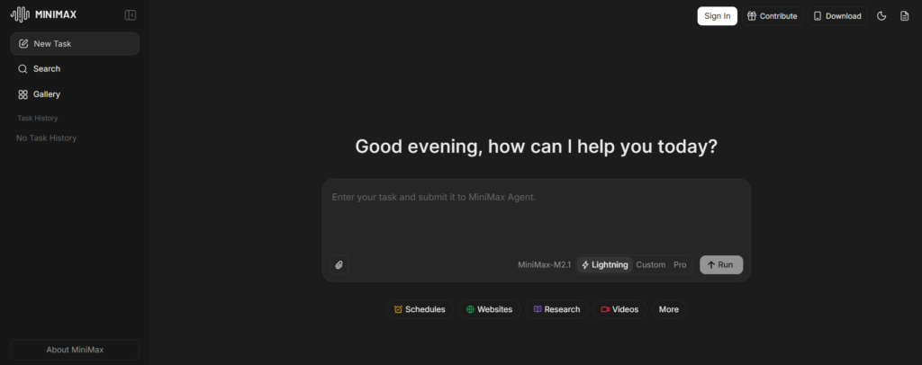This screenshot has width=922, height=365.
Task: Click the paperclip attach file icon
Action: coord(339,265)
